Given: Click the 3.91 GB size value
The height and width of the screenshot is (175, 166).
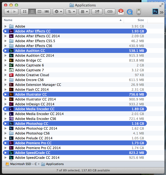Looking at the screenshot, I should (x=138, y=26).
